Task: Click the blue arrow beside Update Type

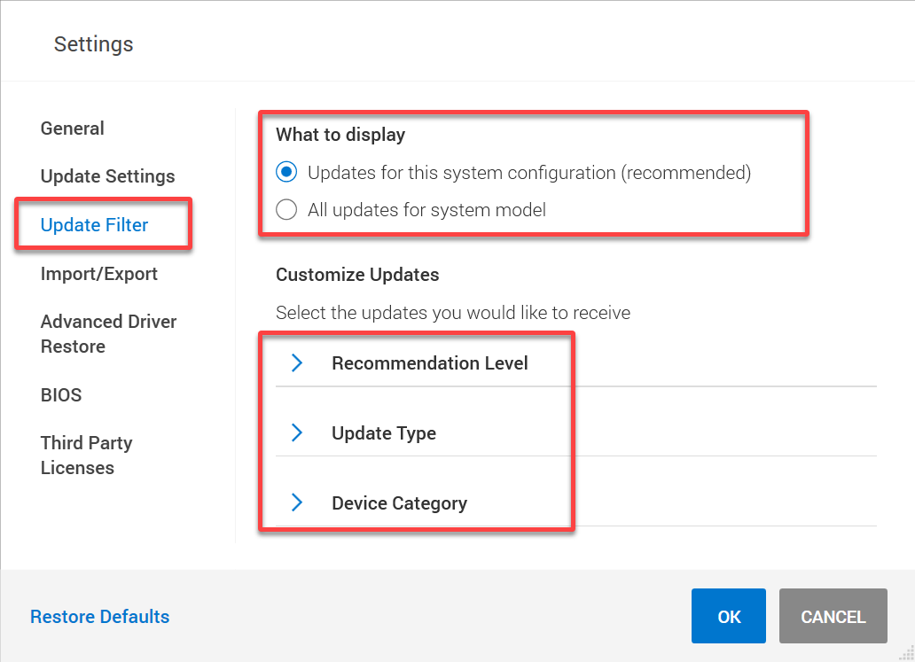Action: click(296, 432)
